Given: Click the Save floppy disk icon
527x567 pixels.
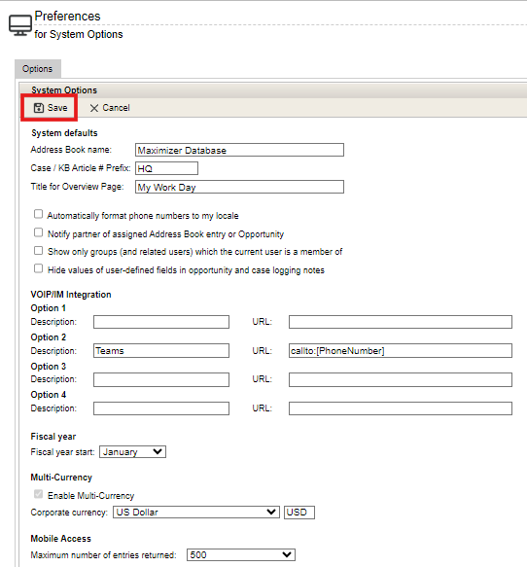Looking at the screenshot, I should point(39,108).
